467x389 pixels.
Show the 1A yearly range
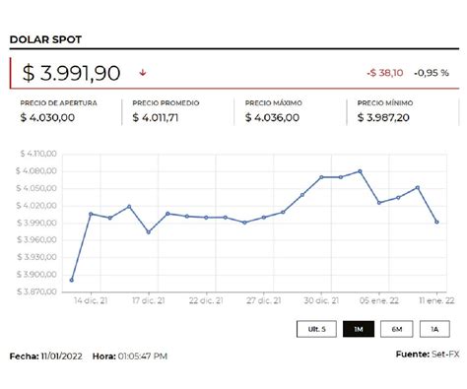click(x=434, y=329)
